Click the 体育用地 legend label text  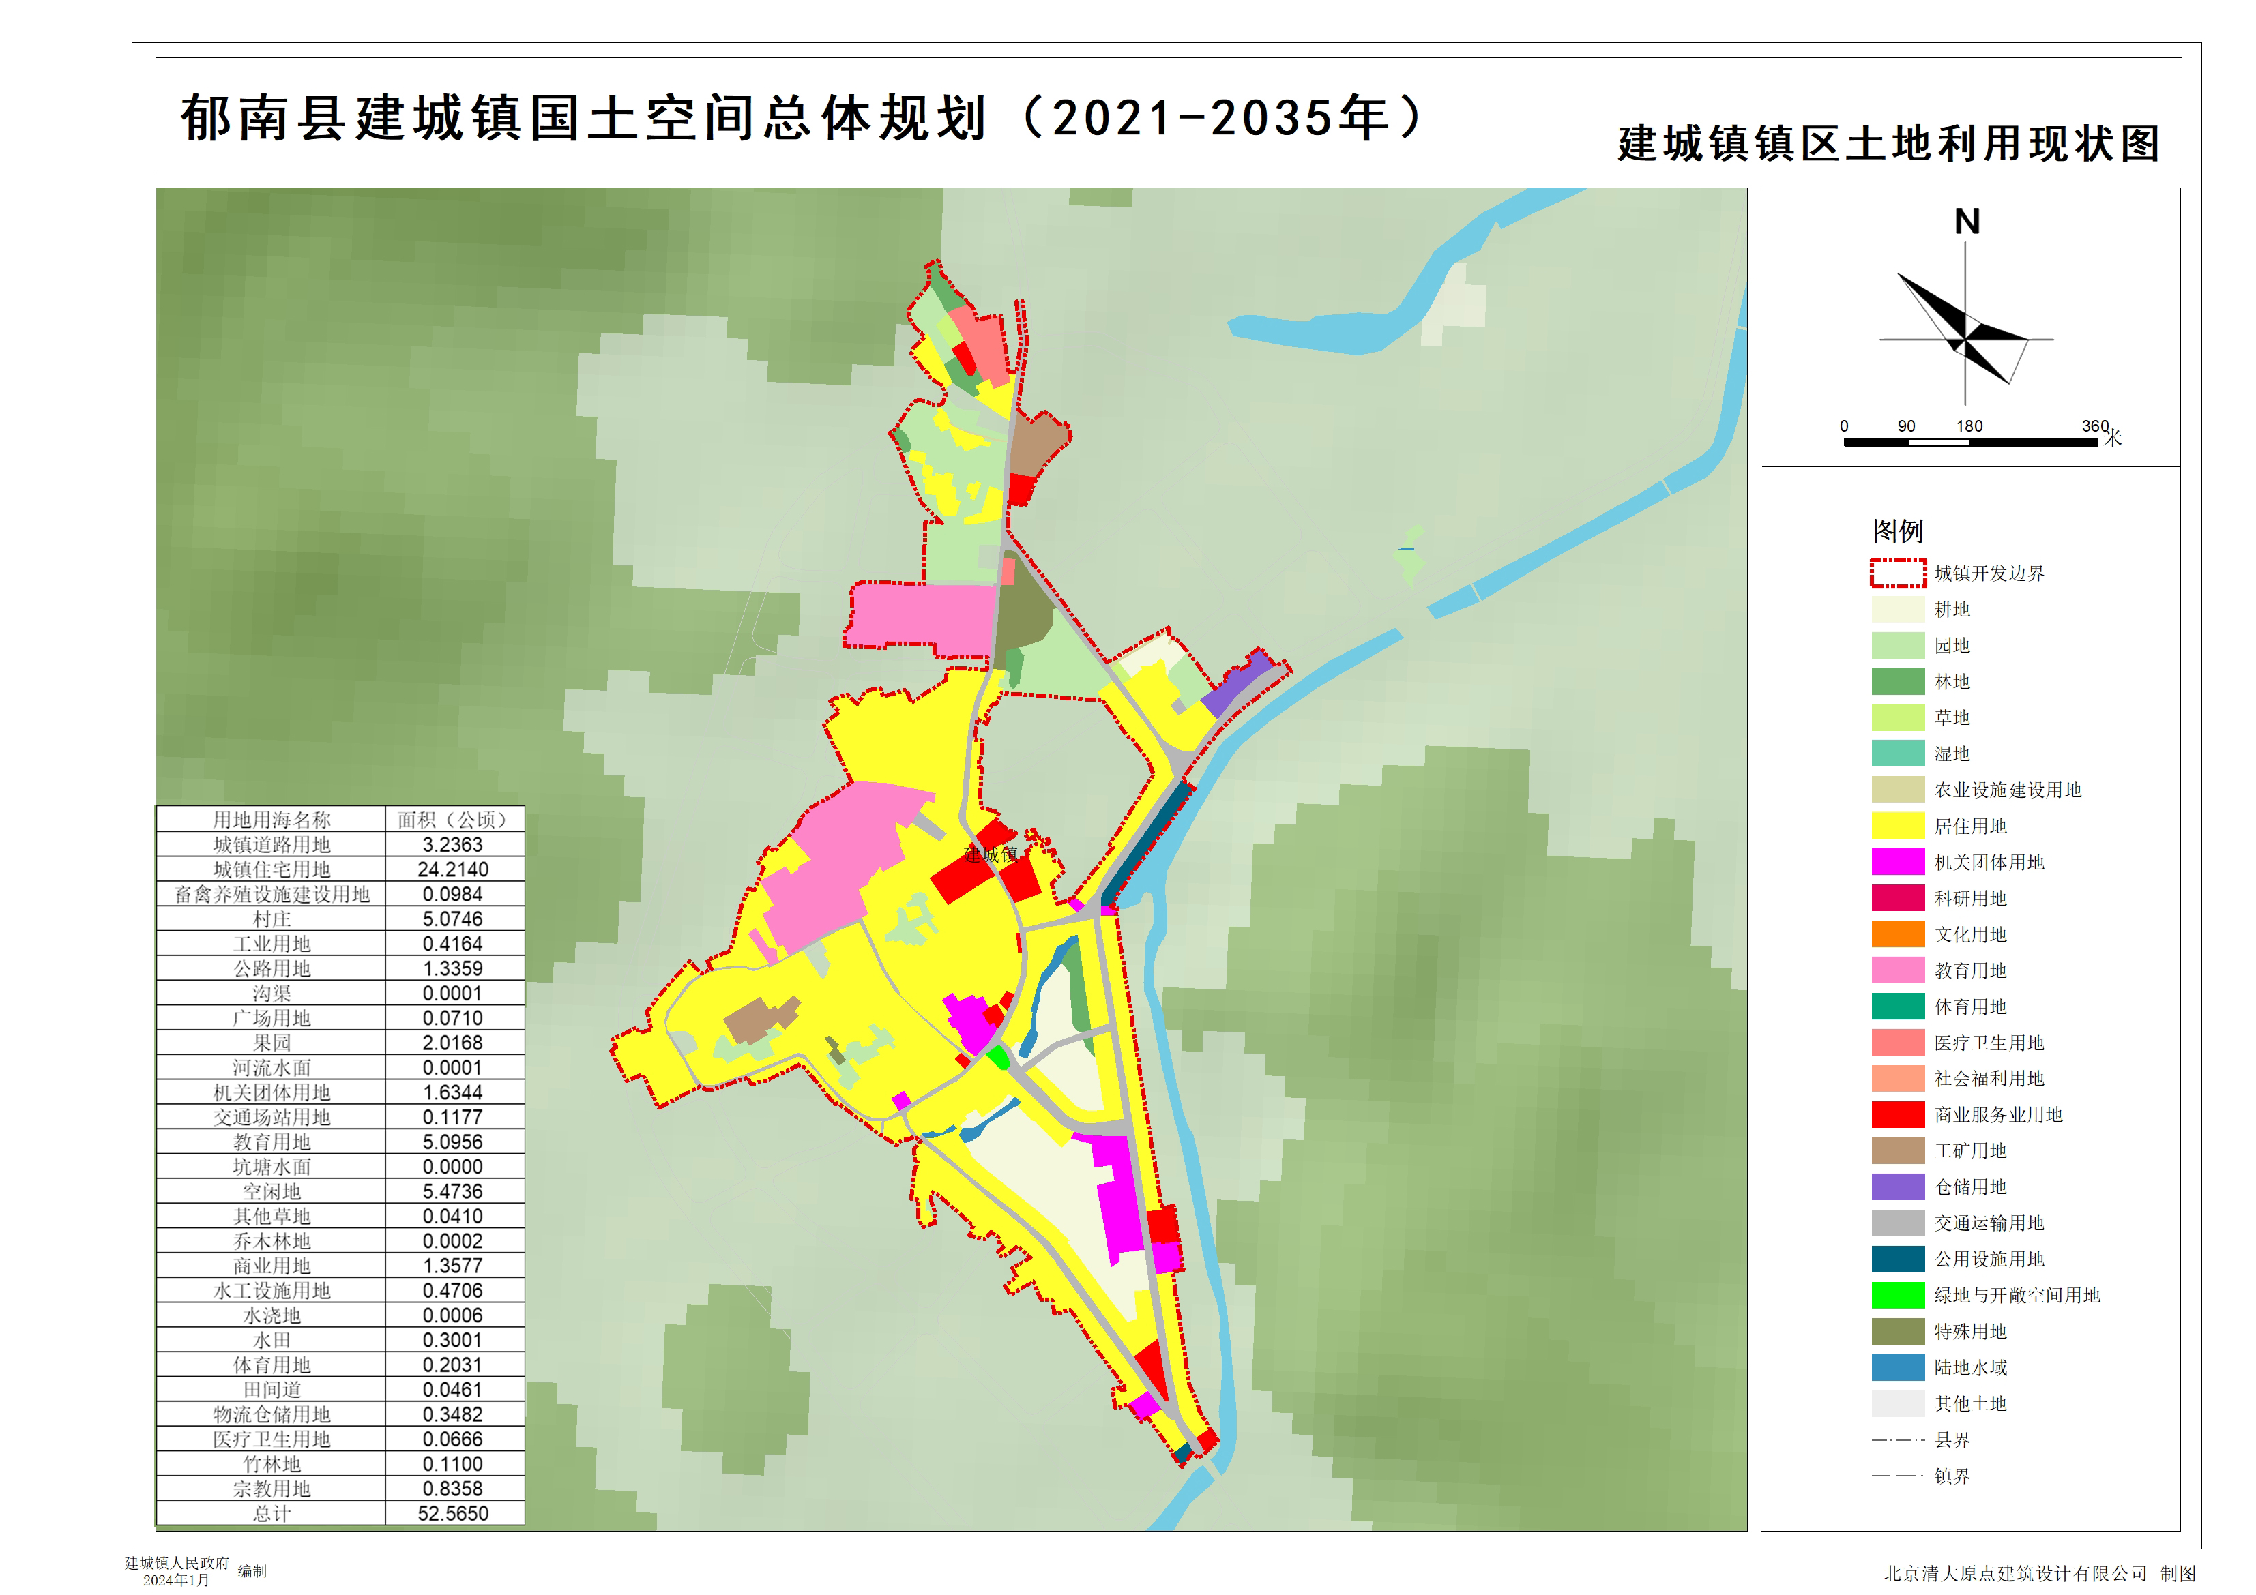pyautogui.click(x=1970, y=1007)
